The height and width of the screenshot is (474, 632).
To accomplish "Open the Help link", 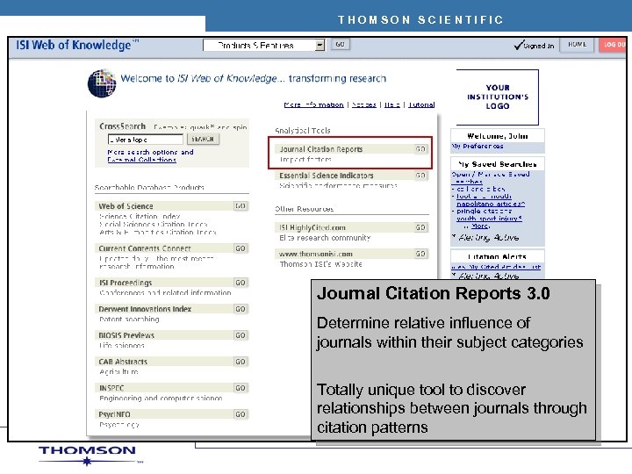I will 391,104.
